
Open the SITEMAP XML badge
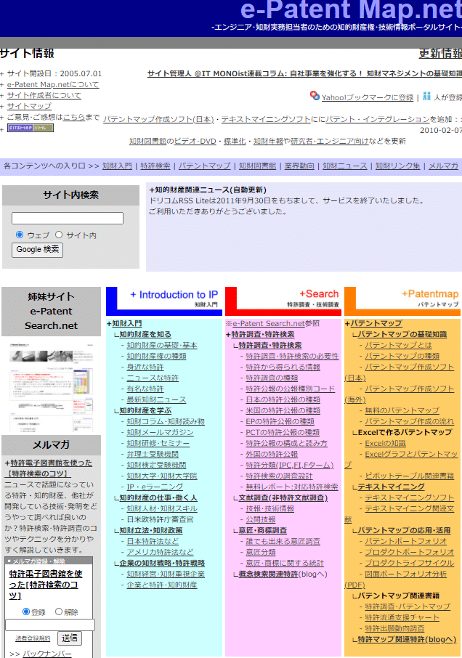tap(31, 128)
